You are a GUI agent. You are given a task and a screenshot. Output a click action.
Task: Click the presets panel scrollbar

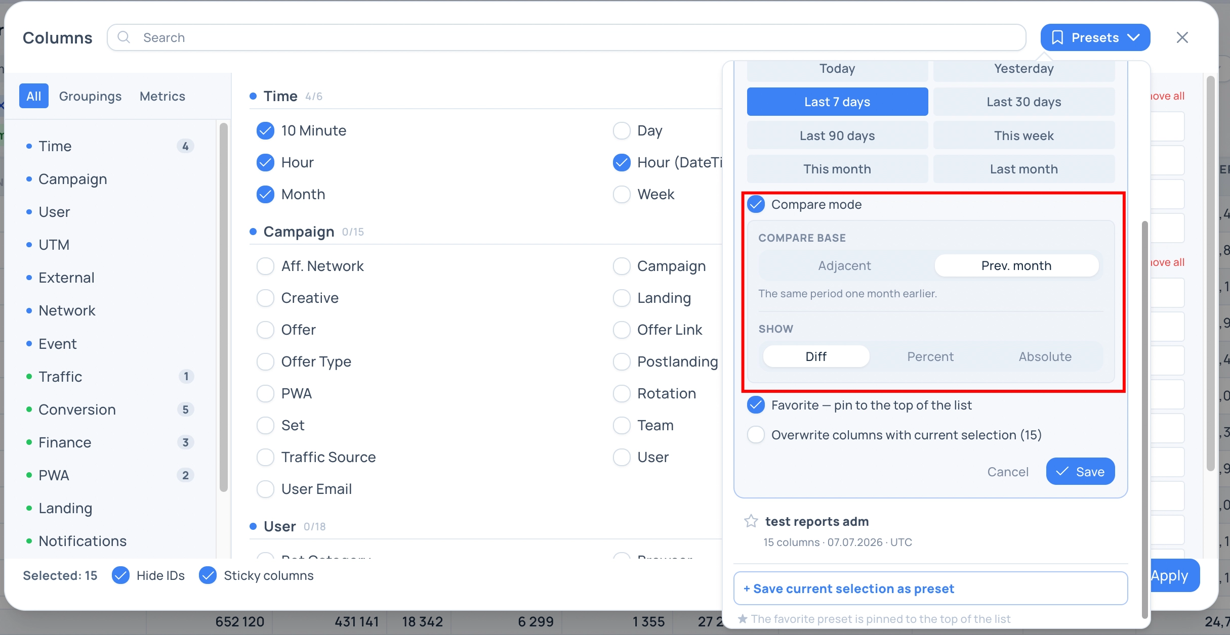(1144, 420)
